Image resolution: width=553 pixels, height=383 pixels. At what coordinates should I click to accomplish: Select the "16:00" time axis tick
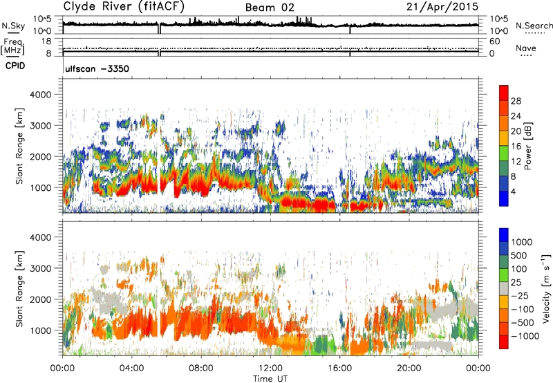[x=339, y=368]
